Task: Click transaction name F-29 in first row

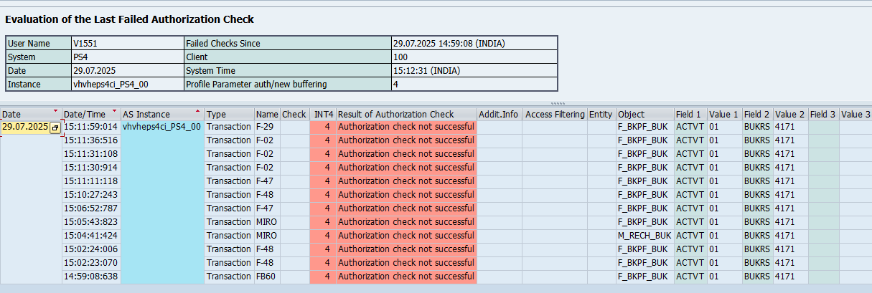Action: 266,127
